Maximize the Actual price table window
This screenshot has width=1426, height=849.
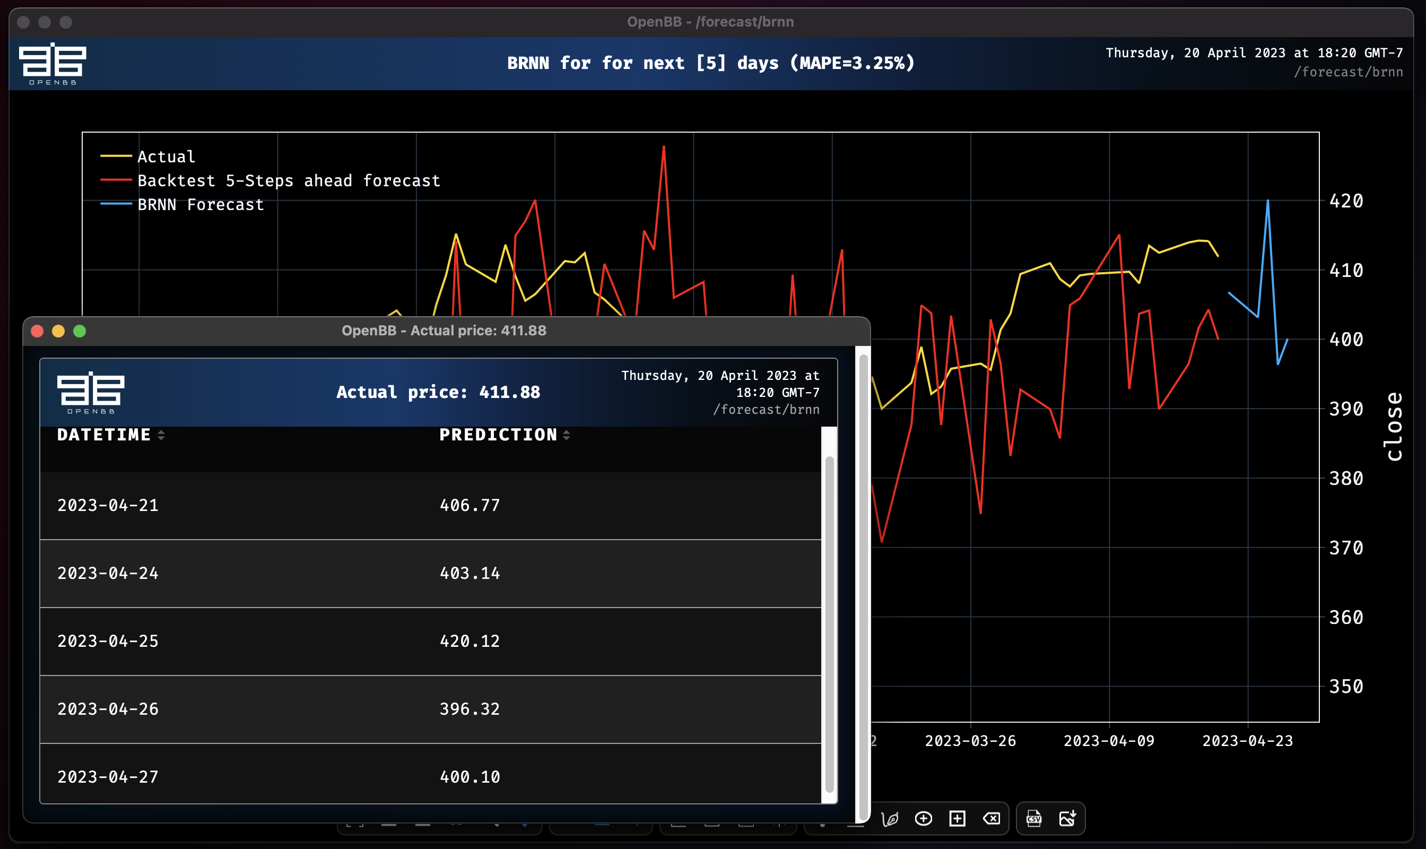coord(80,331)
